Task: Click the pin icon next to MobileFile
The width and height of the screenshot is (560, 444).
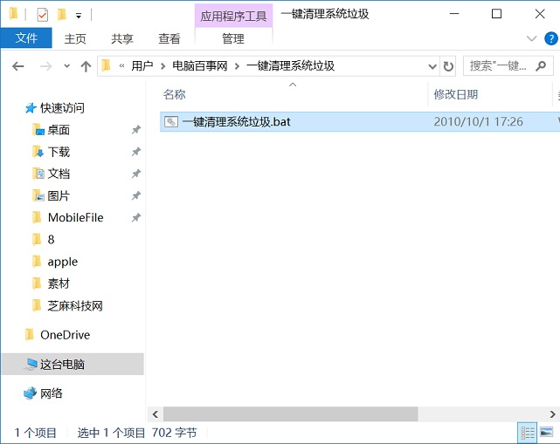Action: click(x=136, y=217)
